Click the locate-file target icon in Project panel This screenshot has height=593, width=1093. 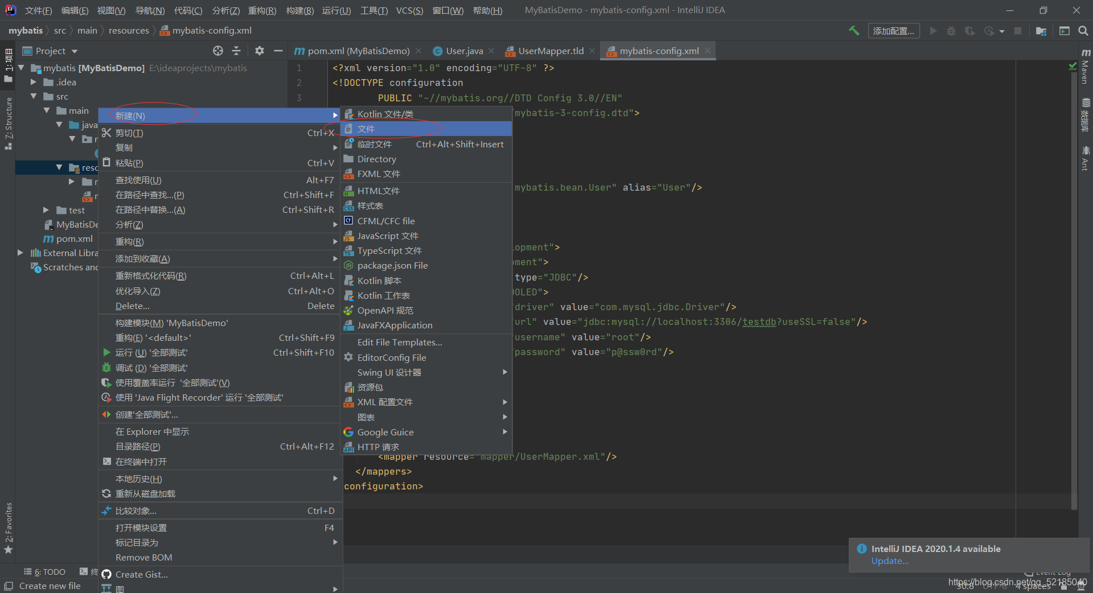(218, 51)
